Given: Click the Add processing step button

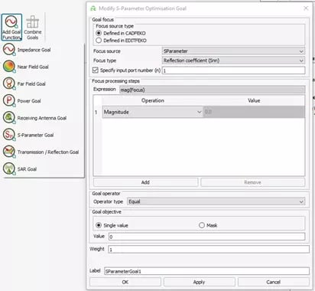Looking at the screenshot, I should tap(145, 182).
